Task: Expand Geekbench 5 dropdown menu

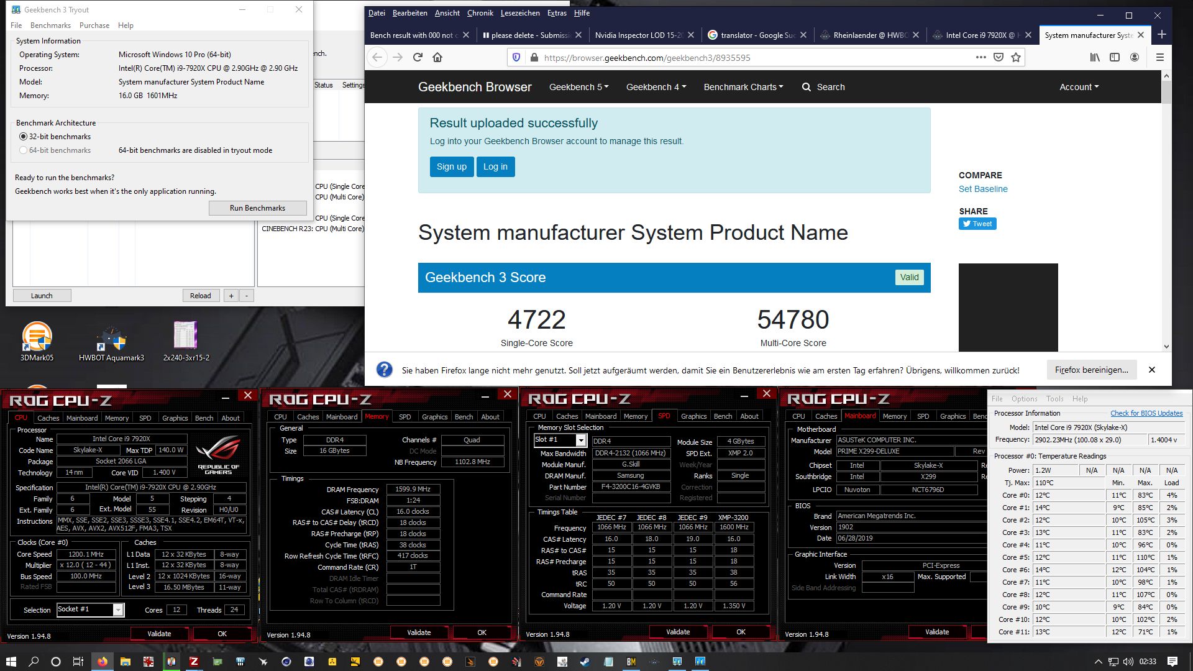Action: click(578, 87)
